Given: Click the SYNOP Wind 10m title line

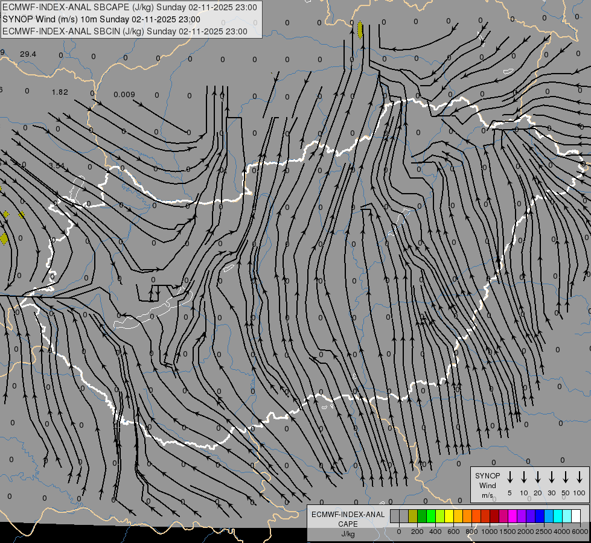Looking at the screenshot, I should [101, 19].
